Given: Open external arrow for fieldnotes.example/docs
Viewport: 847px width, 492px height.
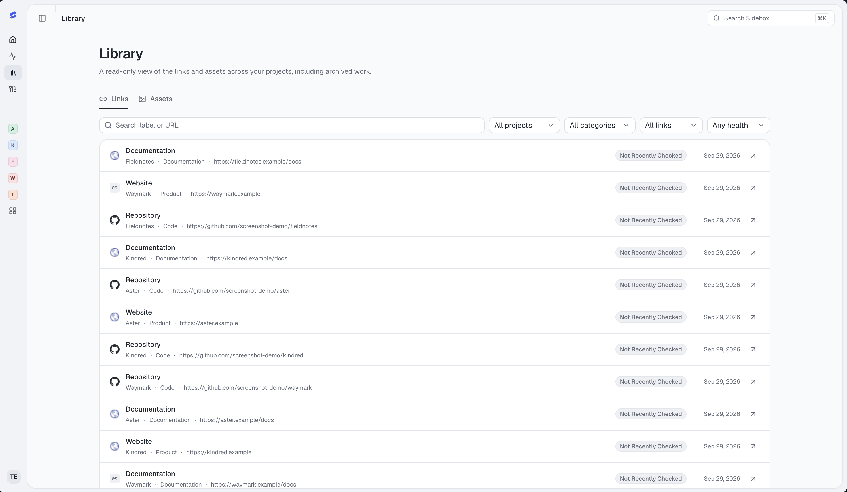Looking at the screenshot, I should [x=753, y=156].
